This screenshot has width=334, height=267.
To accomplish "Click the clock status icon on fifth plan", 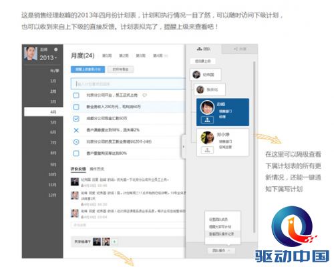I will tap(76, 142).
